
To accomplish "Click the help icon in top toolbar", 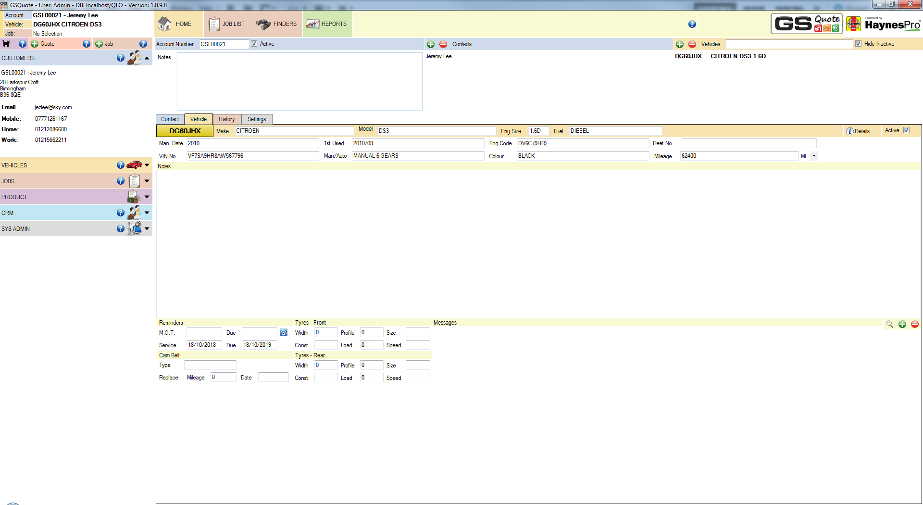I will tap(692, 24).
